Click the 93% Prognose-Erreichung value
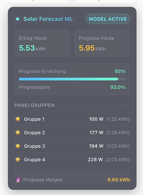The height and width of the screenshot is (195, 143). 120,71
